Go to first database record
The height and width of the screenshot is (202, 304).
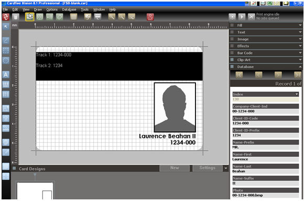click(239, 75)
